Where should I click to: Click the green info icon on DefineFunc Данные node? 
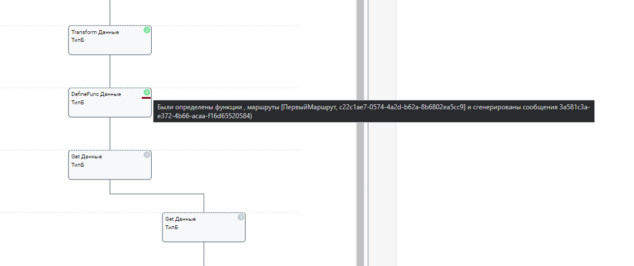147,92
